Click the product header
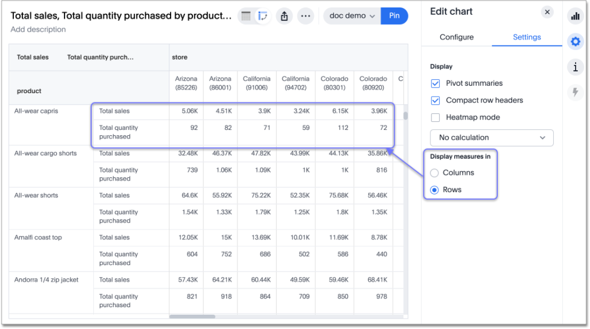The width and height of the screenshot is (590, 329). coord(29,91)
